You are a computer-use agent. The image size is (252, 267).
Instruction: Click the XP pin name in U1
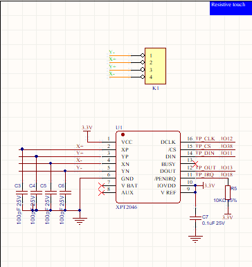pyautogui.click(x=125, y=149)
